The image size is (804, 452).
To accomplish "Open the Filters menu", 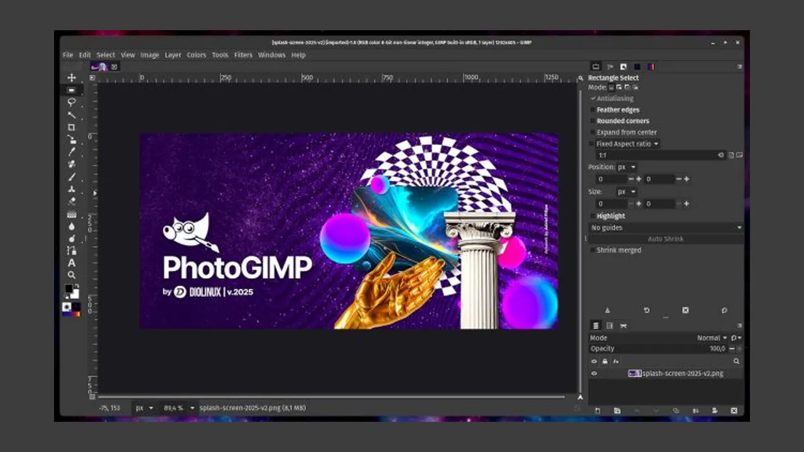I will [243, 55].
